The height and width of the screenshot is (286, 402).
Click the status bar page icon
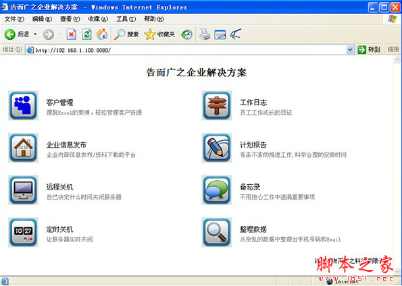pos(4,281)
